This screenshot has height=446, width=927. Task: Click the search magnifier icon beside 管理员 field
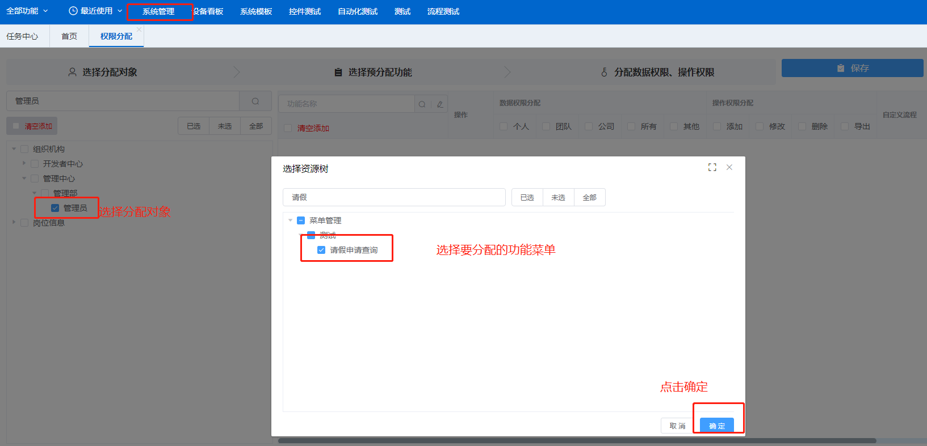click(x=255, y=101)
